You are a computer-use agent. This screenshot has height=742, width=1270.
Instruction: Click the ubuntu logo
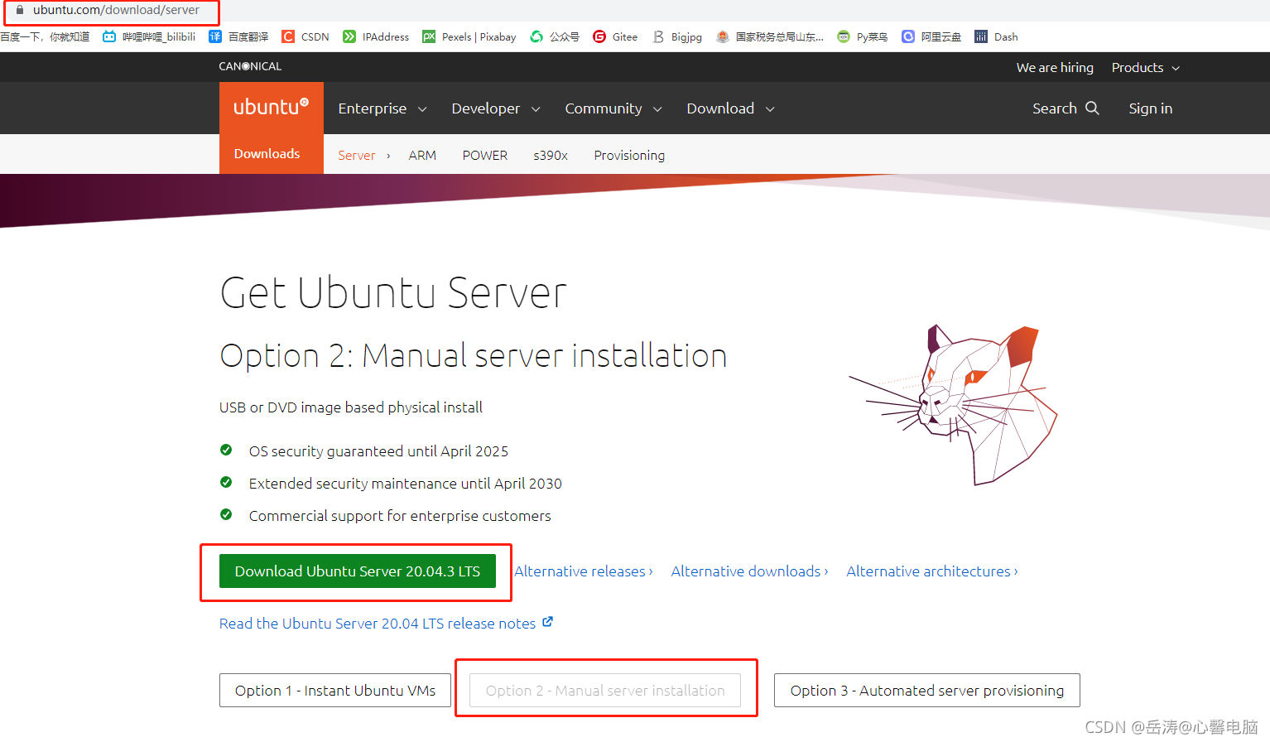(272, 108)
